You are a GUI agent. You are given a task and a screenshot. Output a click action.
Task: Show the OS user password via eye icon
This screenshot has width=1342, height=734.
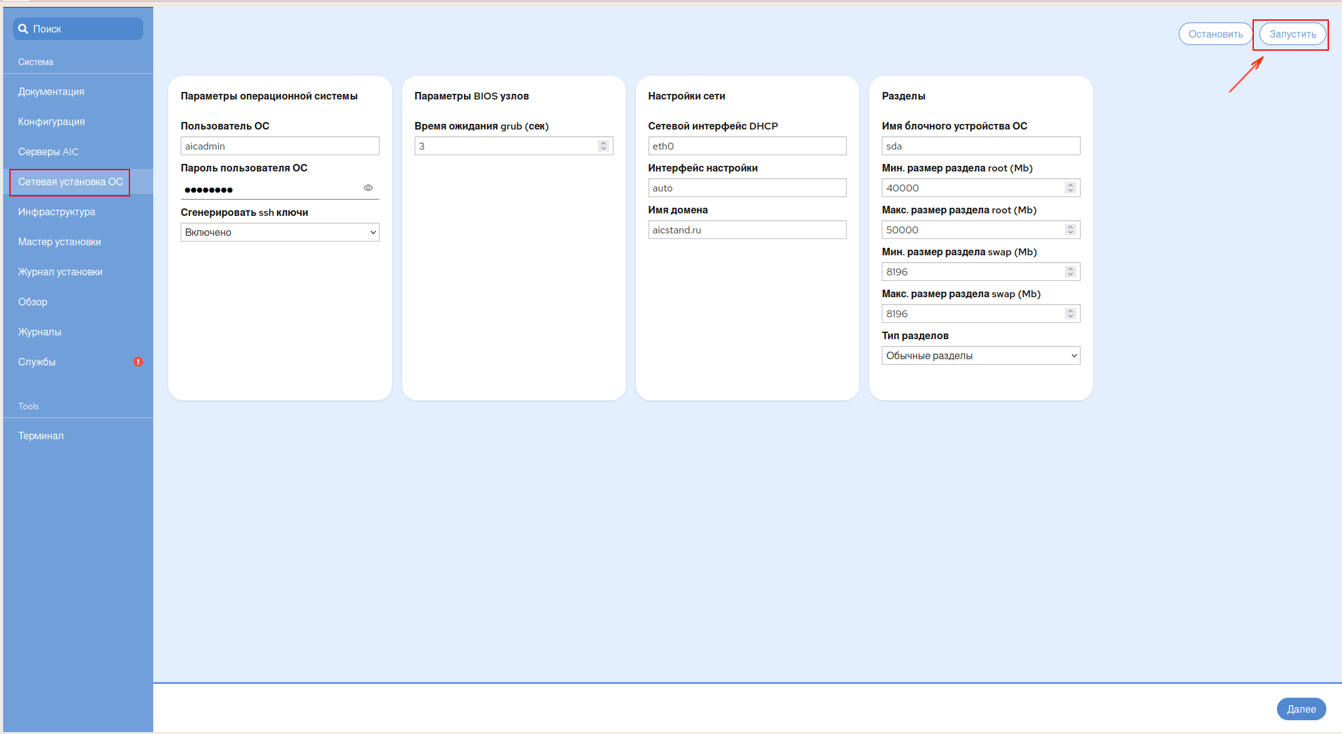pyautogui.click(x=368, y=188)
